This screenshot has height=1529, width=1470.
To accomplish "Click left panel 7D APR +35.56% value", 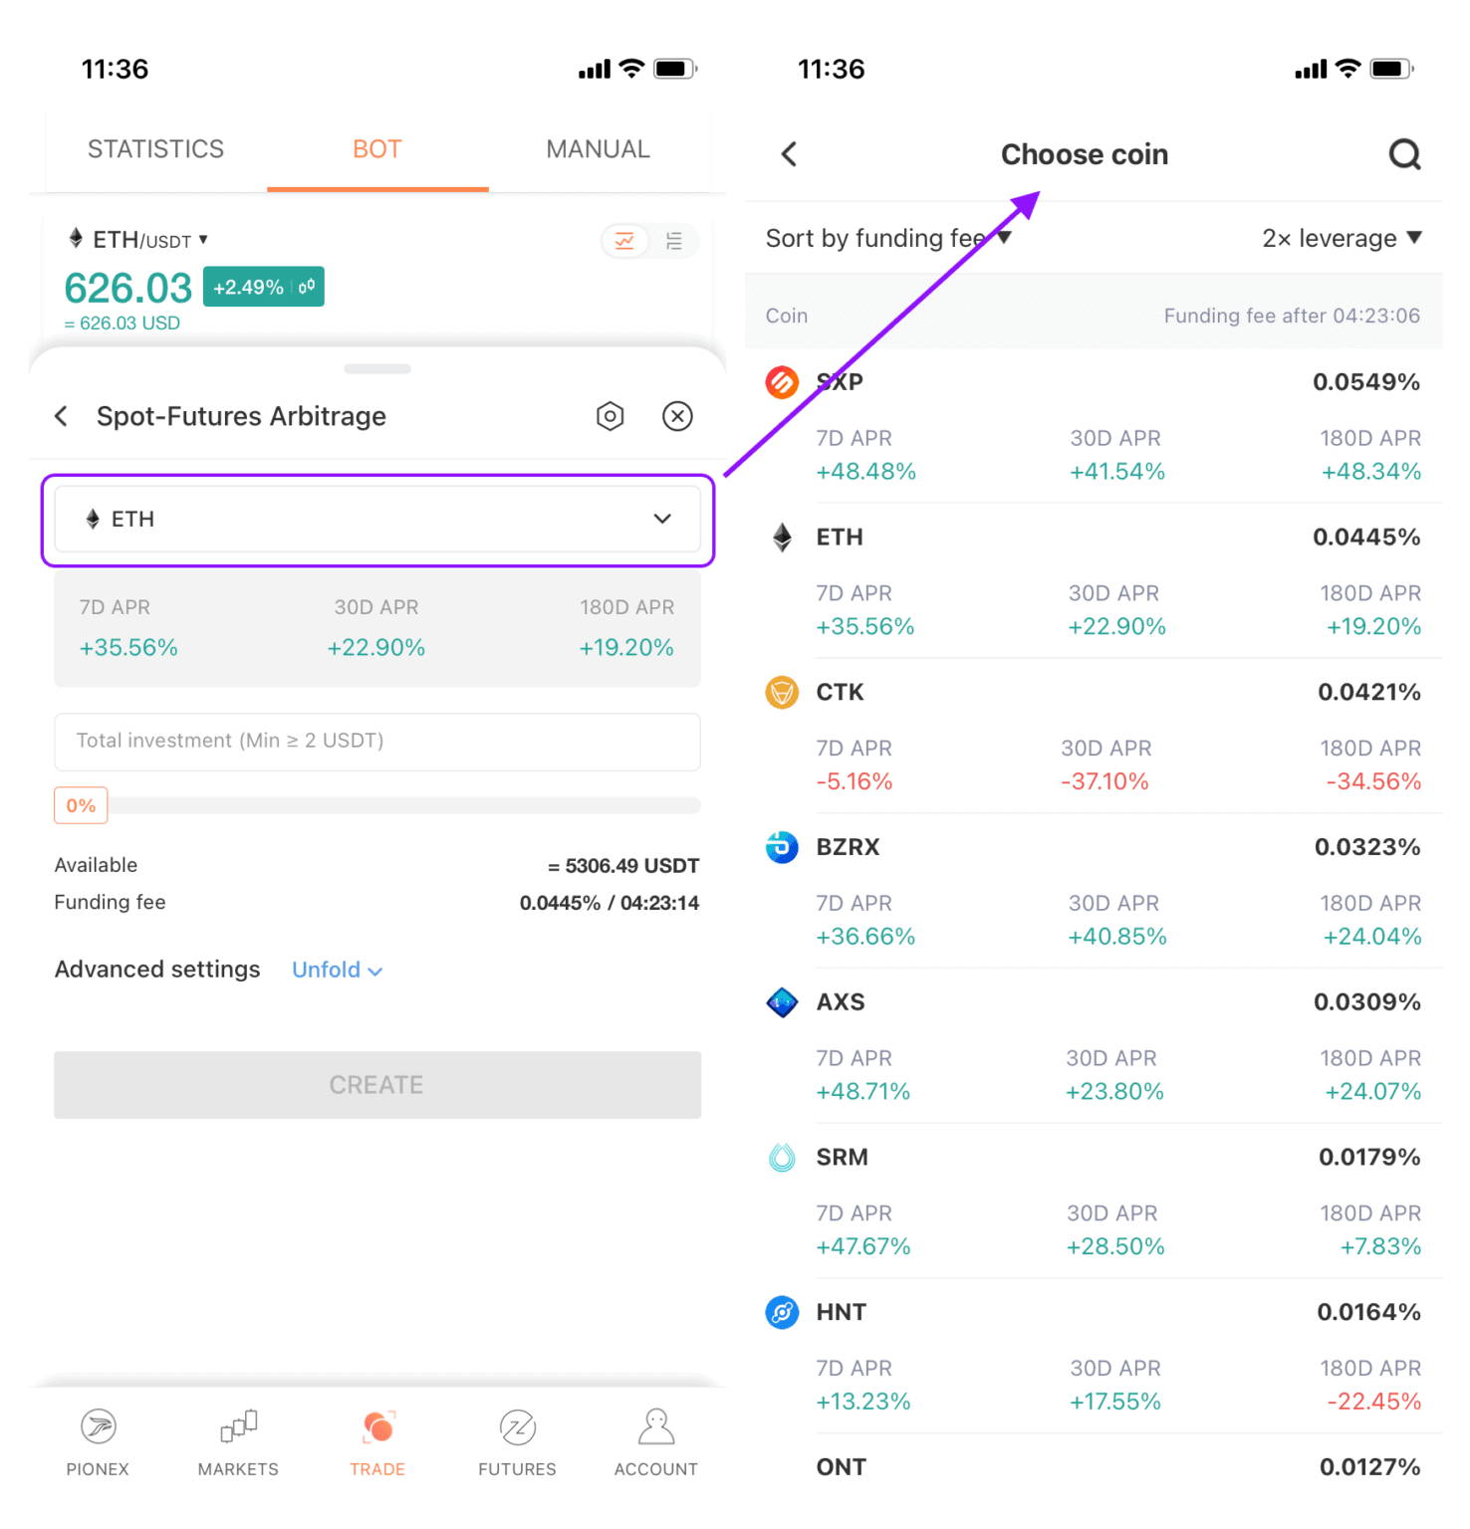I will [x=128, y=648].
